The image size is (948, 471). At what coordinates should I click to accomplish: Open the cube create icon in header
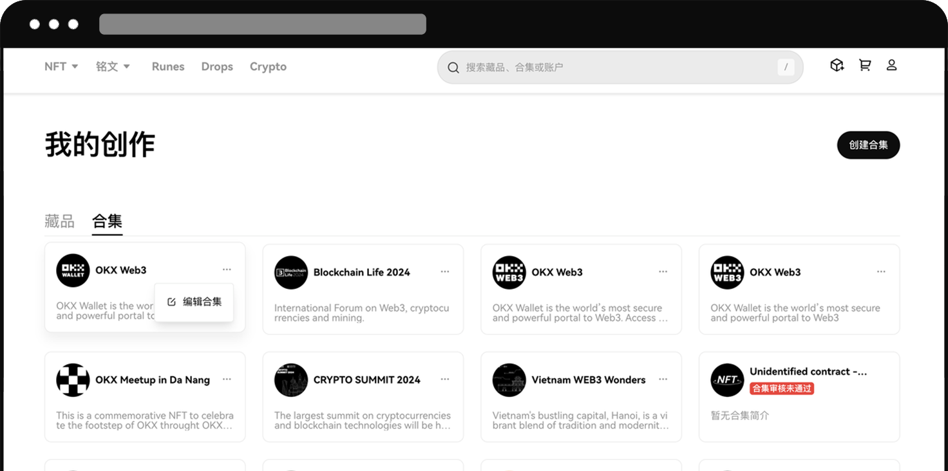click(x=837, y=65)
